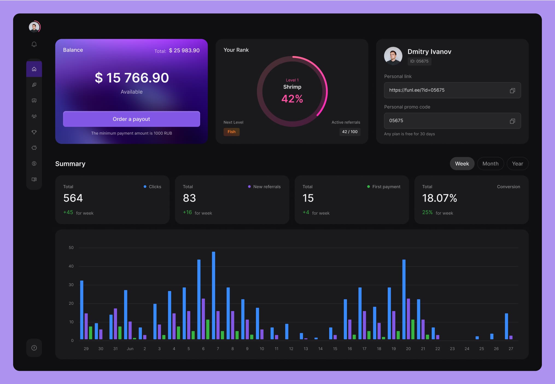Click the help question mark icon

coord(34,348)
